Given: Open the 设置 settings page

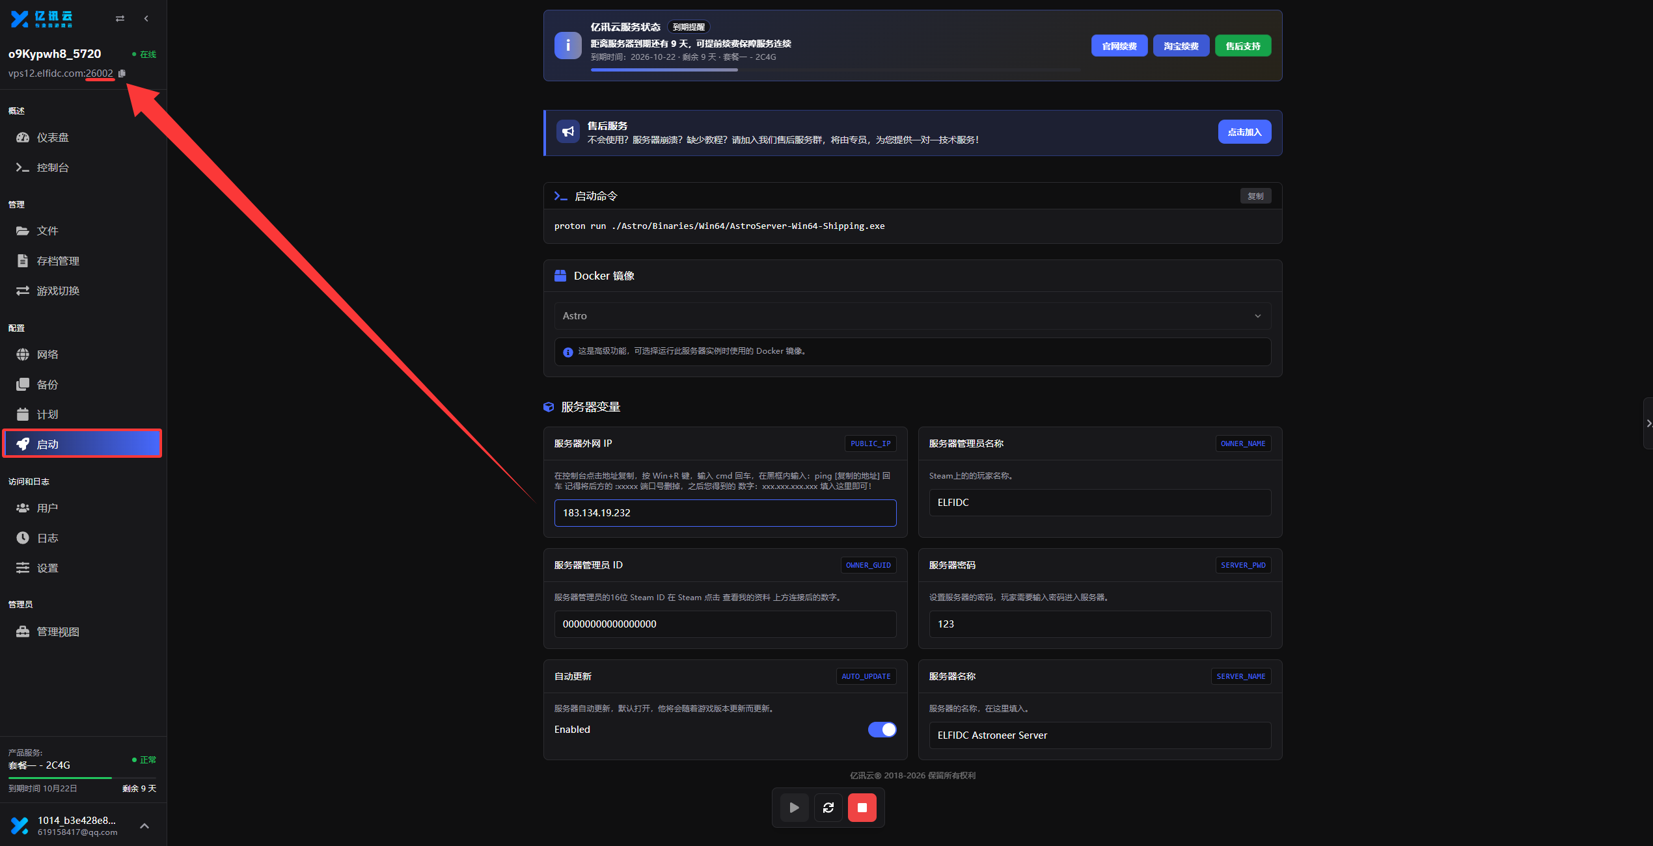Looking at the screenshot, I should tap(83, 568).
